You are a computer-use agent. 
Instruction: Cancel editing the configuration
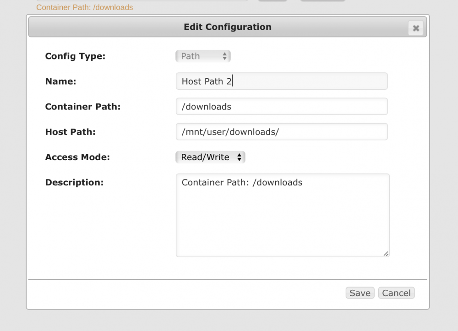pyautogui.click(x=396, y=293)
